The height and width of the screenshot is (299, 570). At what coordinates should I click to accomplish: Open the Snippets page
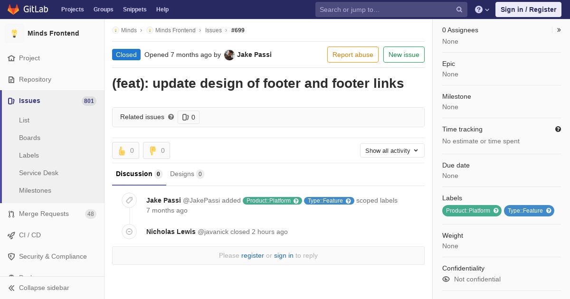(135, 9)
